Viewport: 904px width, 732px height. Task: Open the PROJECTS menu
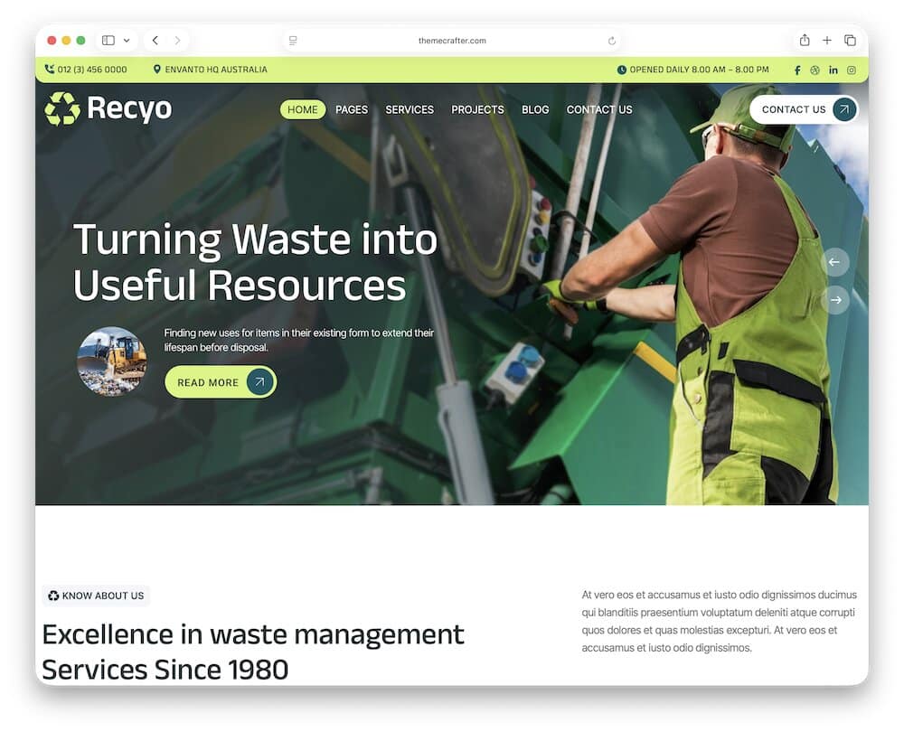(477, 109)
